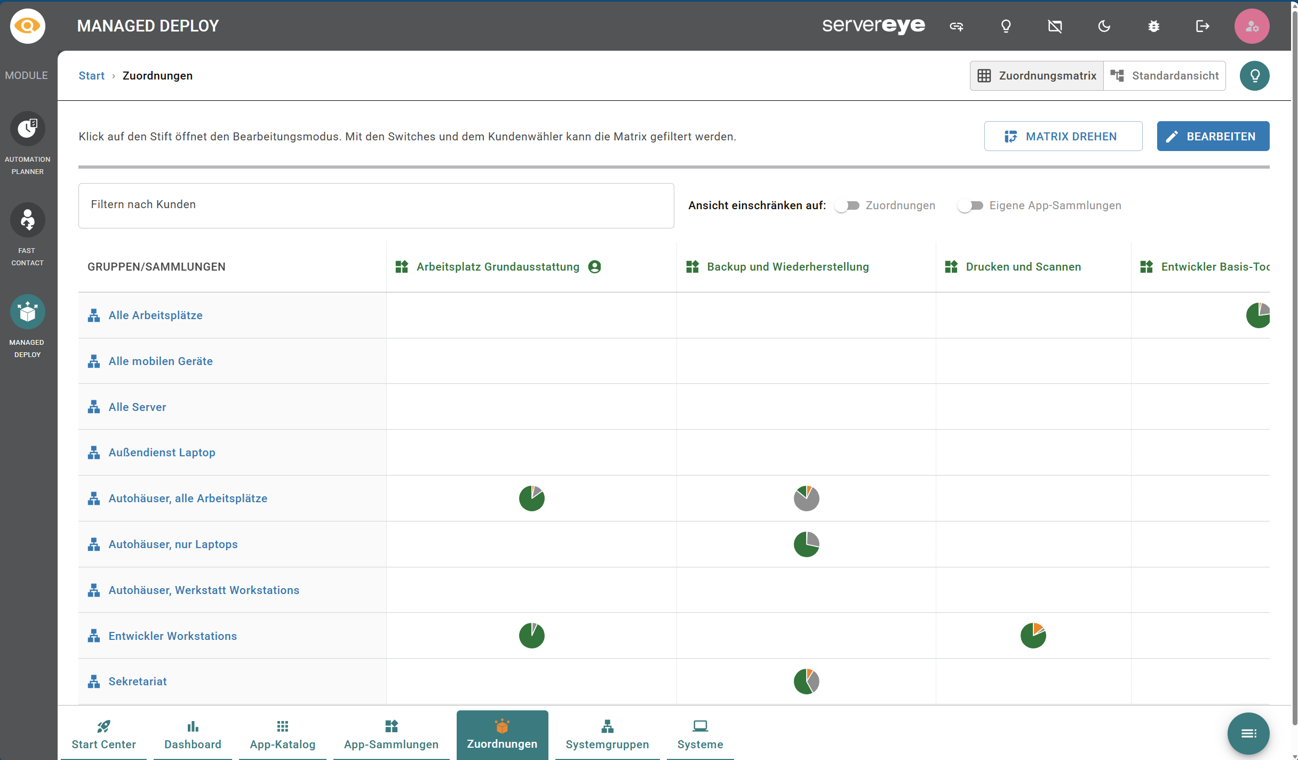Click Start breadcrumb link
This screenshot has width=1298, height=760.
pos(91,76)
